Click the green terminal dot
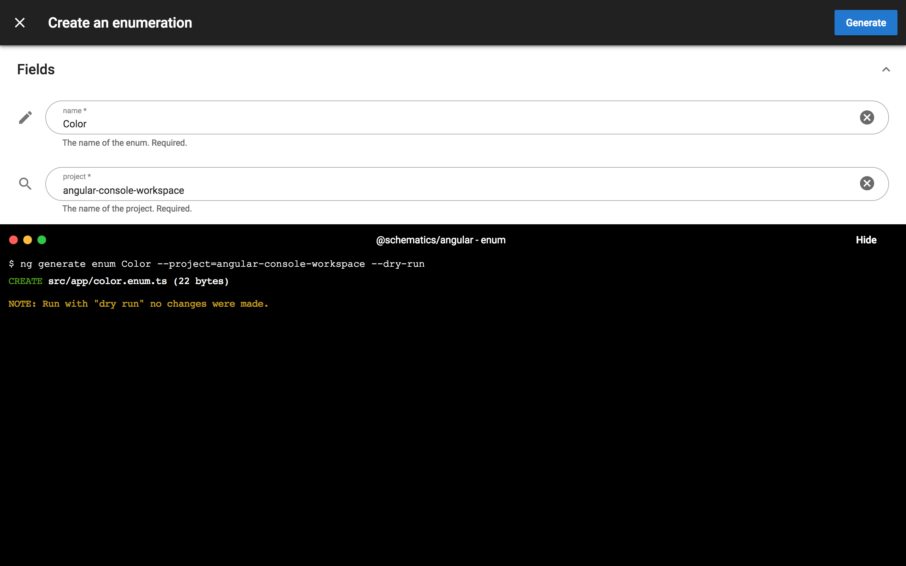Viewport: 906px width, 566px height. (x=42, y=240)
